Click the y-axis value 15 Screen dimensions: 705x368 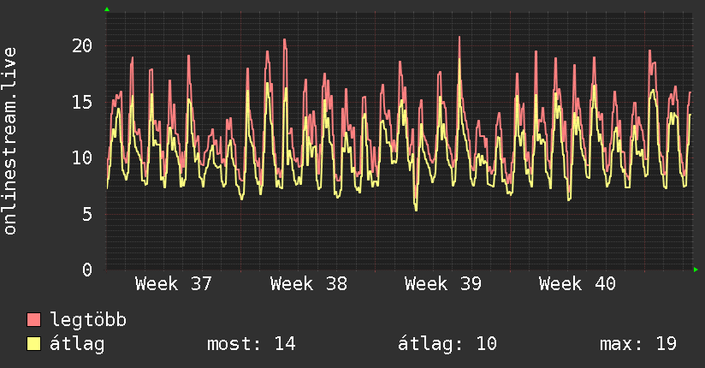pyautogui.click(x=82, y=102)
